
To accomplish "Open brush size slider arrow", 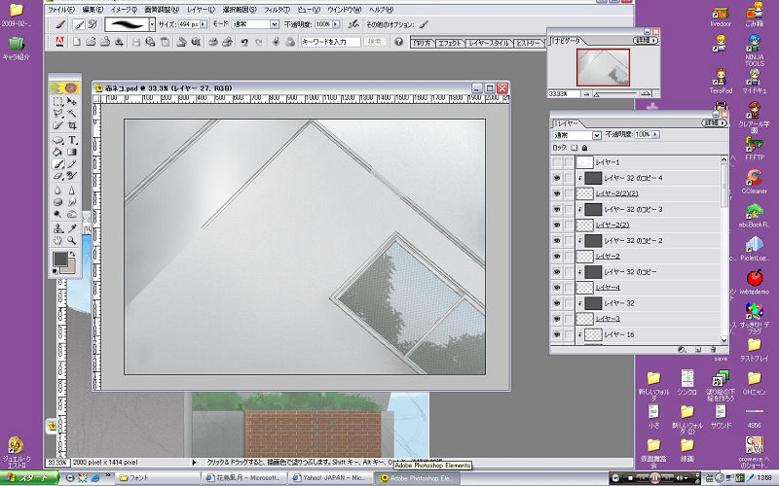I will [204, 24].
